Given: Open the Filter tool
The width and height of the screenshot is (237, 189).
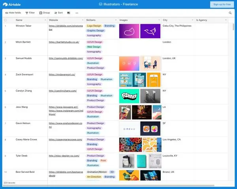Looking at the screenshot, I should point(30,13).
